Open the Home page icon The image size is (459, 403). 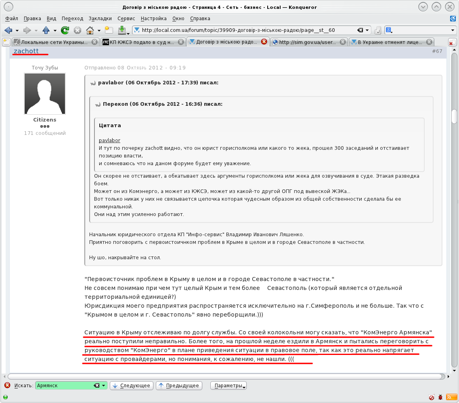[90, 30]
